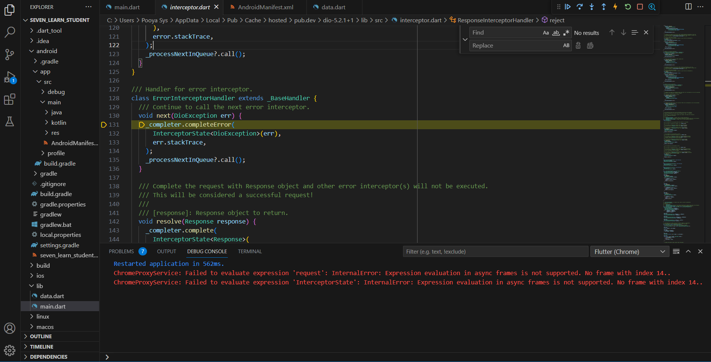Click the debug console filter field

click(495, 251)
